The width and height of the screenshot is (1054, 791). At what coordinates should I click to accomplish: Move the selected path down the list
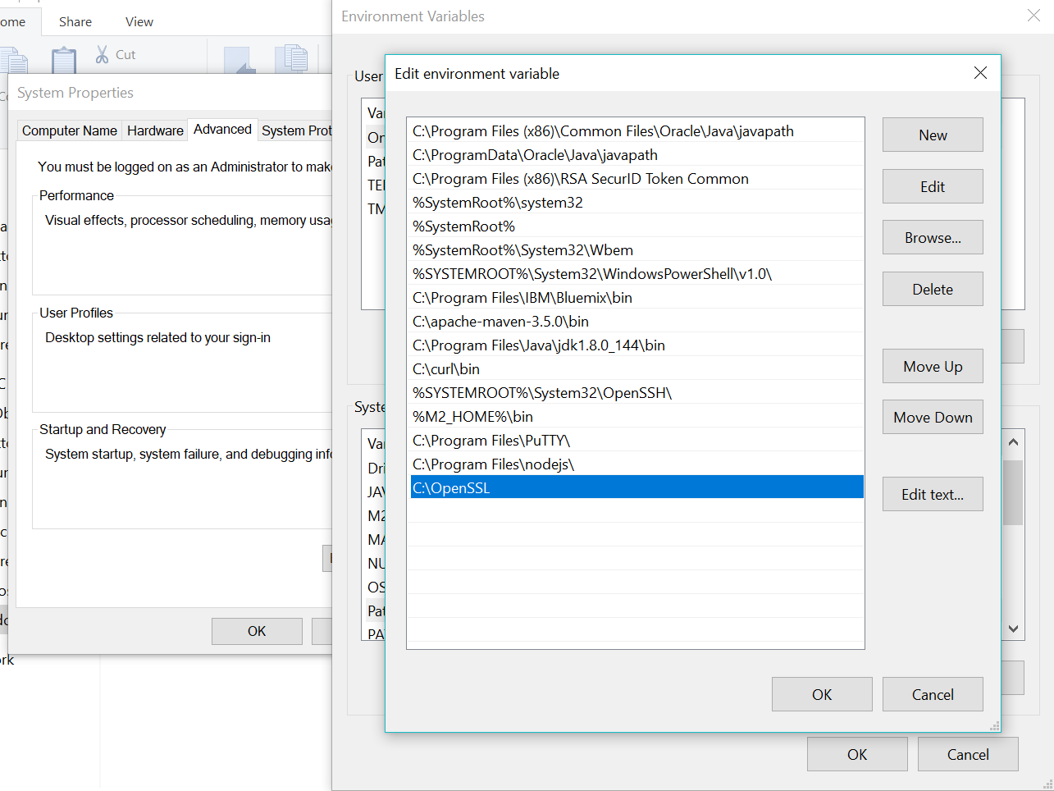tap(932, 417)
